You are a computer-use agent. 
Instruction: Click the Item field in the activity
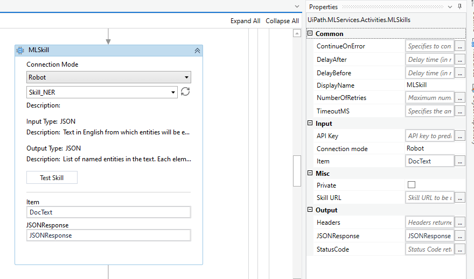(108, 212)
